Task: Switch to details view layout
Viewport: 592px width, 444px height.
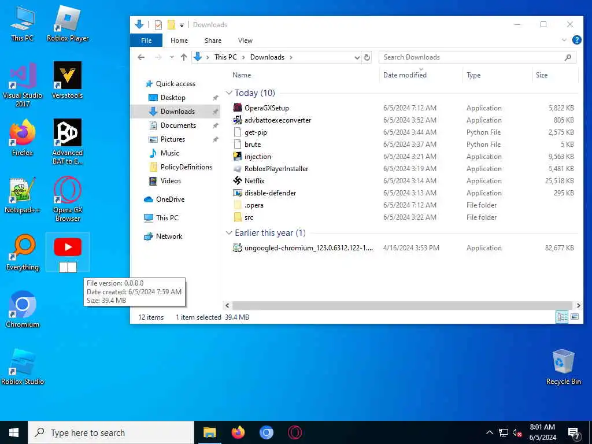Action: point(562,317)
